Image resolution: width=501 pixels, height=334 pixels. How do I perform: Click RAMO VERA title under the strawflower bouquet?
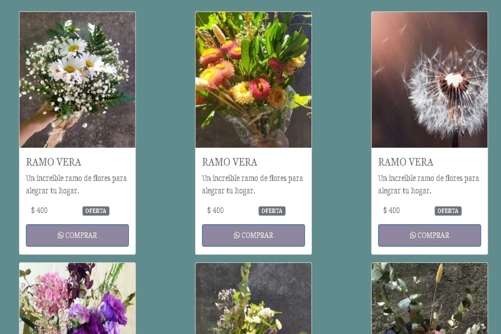pos(230,162)
